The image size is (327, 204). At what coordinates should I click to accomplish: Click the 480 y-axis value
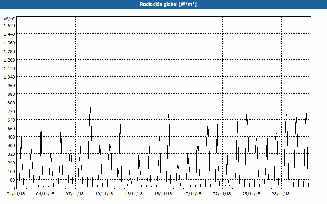click(11, 137)
